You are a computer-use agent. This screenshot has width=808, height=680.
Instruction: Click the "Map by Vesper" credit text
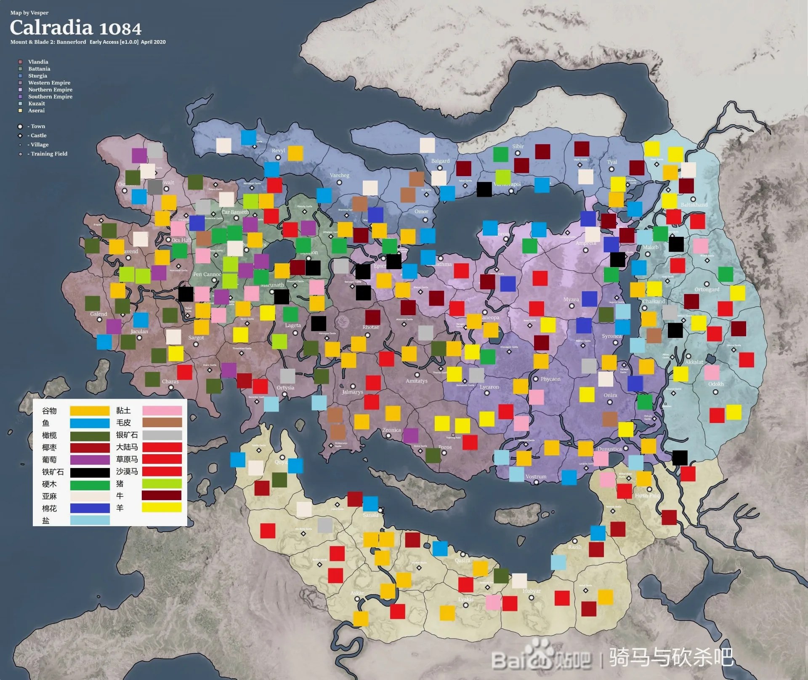click(29, 13)
